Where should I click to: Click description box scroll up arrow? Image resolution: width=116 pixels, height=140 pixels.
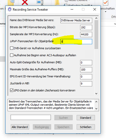tap(96, 102)
